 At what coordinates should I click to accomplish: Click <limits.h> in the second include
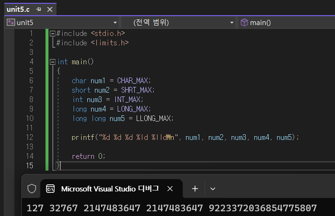110,43
